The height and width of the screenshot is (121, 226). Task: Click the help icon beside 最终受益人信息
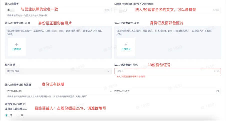(24, 104)
